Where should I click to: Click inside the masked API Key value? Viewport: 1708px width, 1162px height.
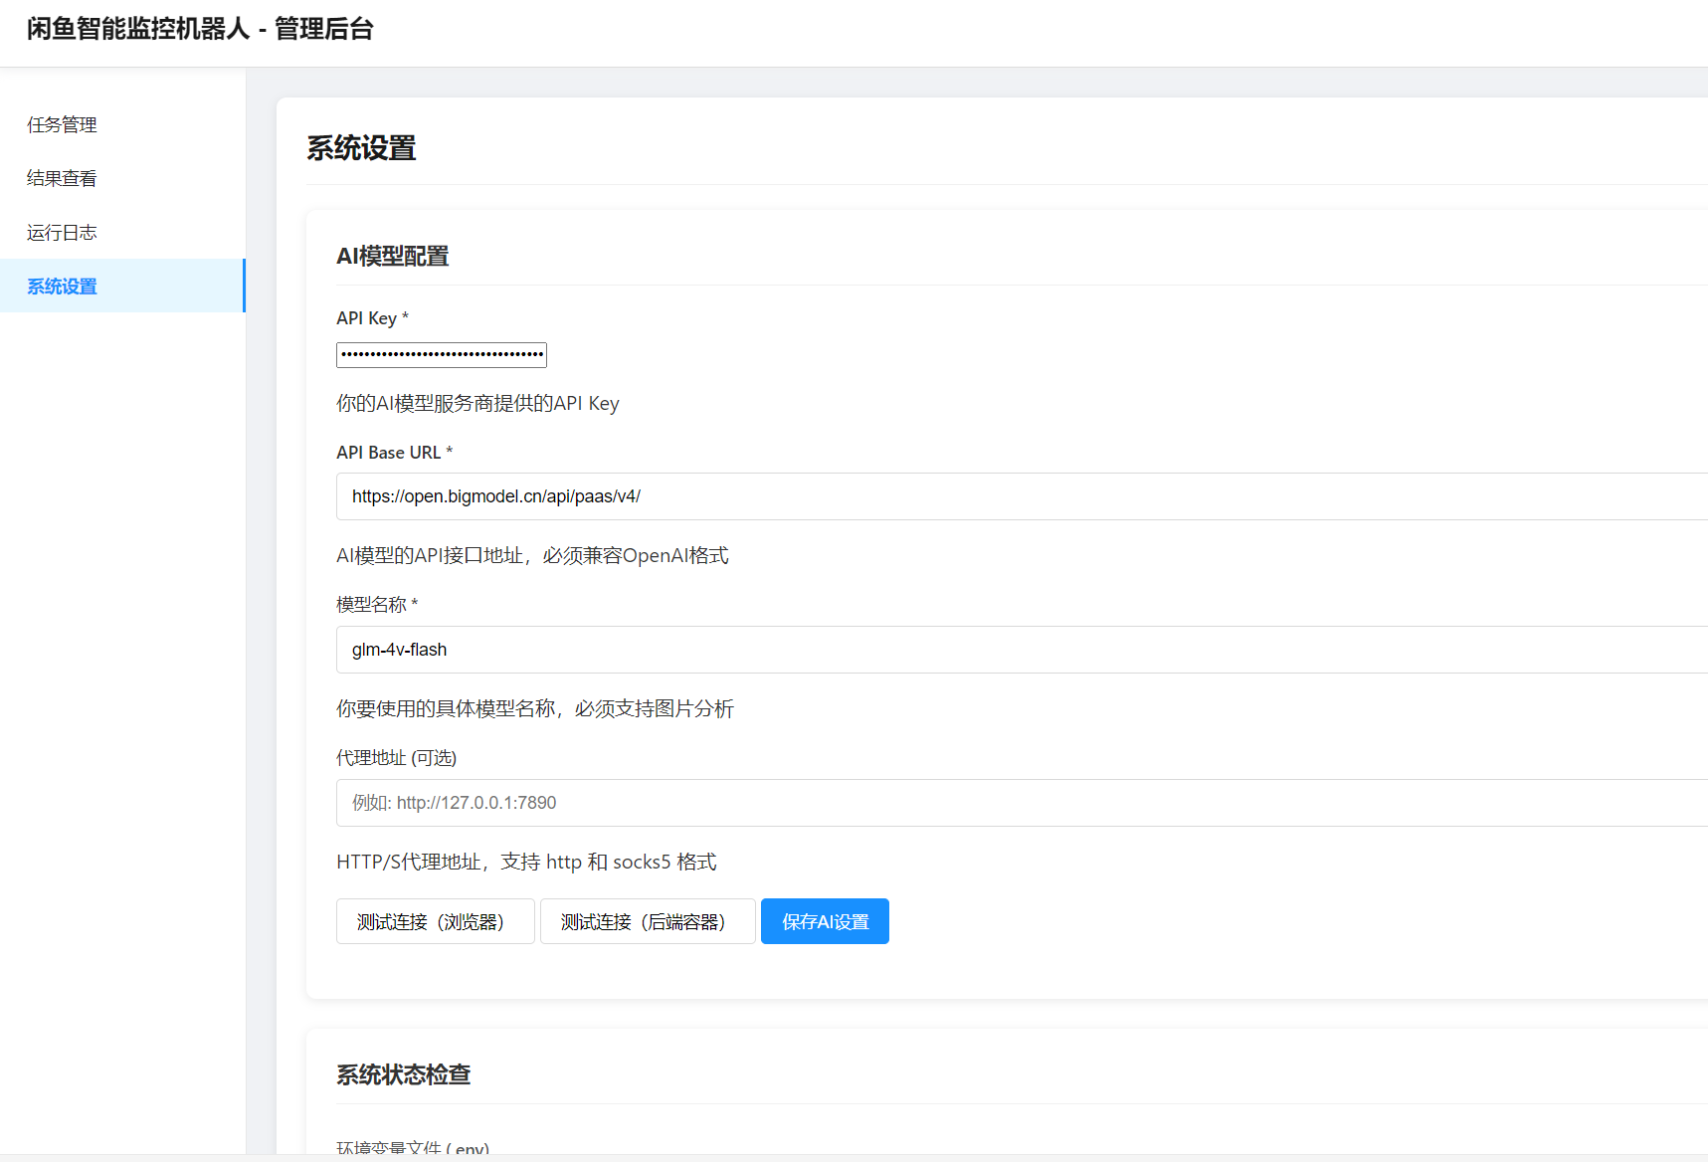(x=441, y=354)
